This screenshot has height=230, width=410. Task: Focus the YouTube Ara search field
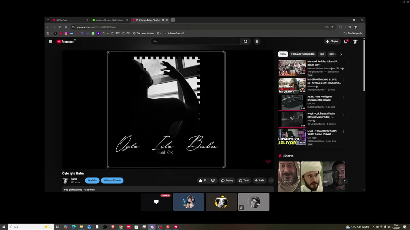click(x=196, y=41)
